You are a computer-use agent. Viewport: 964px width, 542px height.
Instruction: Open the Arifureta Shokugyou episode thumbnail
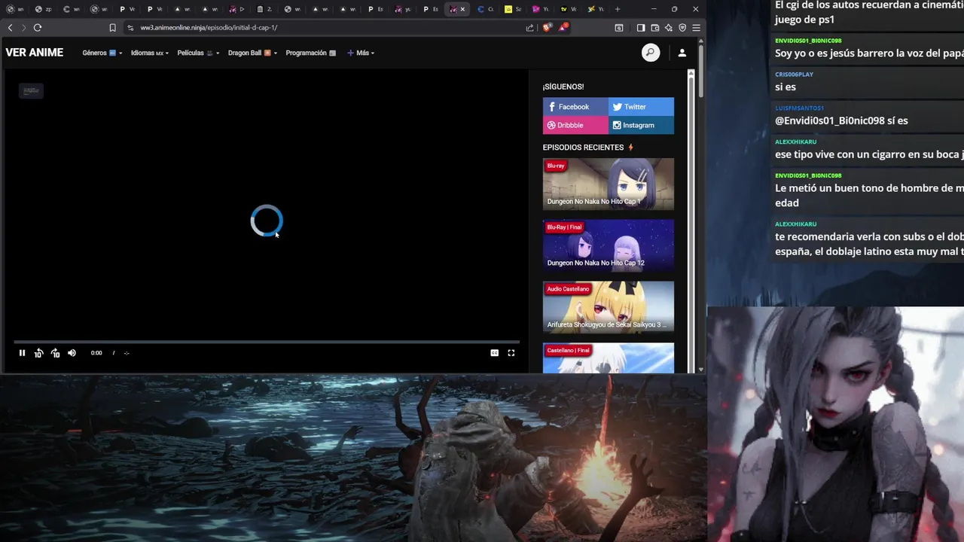(609, 307)
